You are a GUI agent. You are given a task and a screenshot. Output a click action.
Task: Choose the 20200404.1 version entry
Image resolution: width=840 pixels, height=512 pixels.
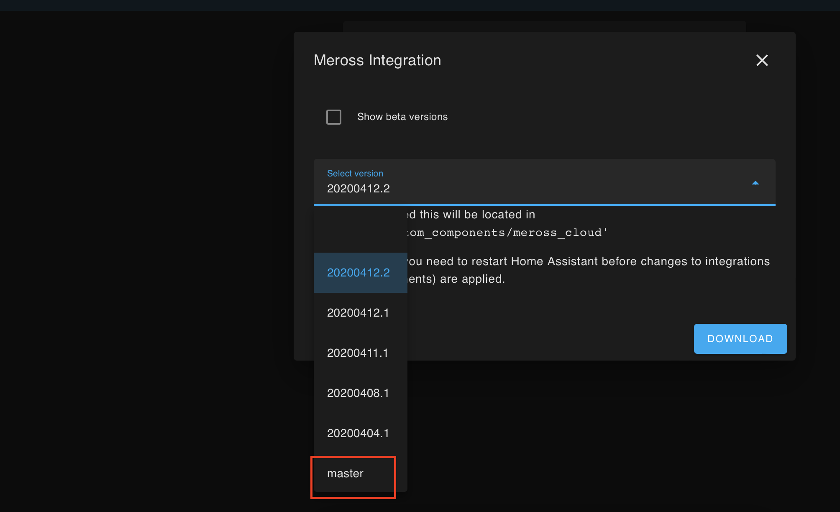coord(358,433)
